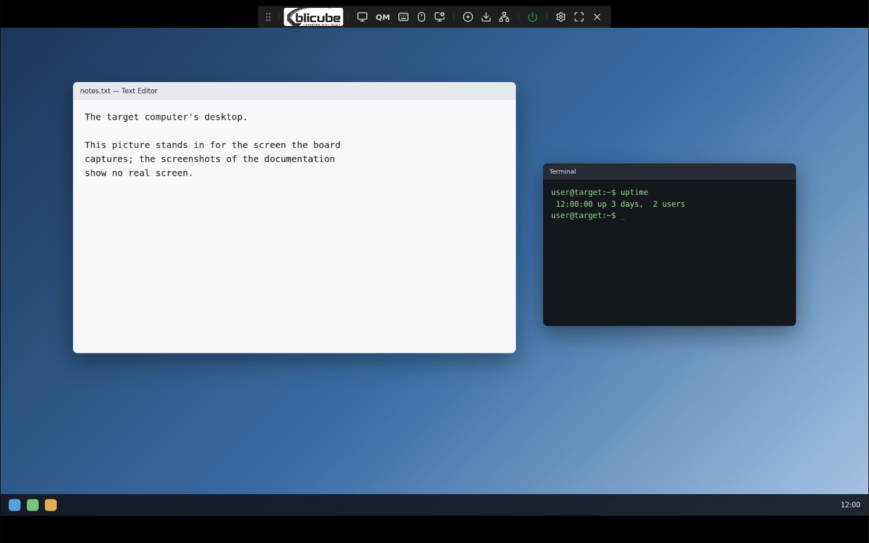Viewport: 869px width, 543px height.
Task: Click the line starting "This picture stands in"
Action: (x=212, y=145)
